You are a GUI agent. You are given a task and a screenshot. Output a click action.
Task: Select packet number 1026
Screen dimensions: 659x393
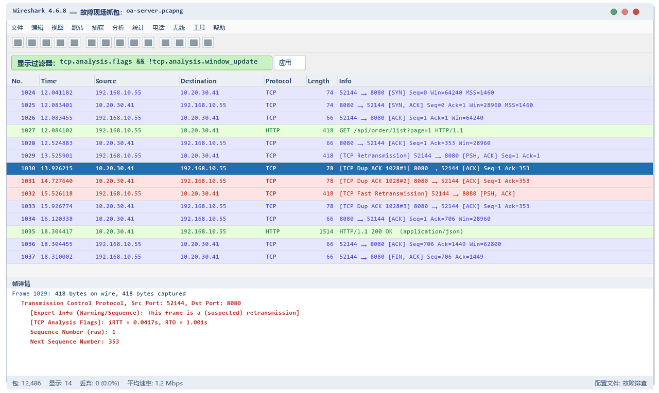(329, 118)
